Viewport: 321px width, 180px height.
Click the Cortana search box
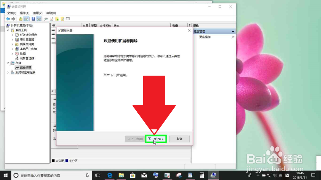51,175
